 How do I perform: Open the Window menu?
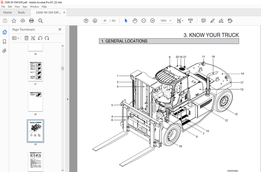[x=34, y=7]
